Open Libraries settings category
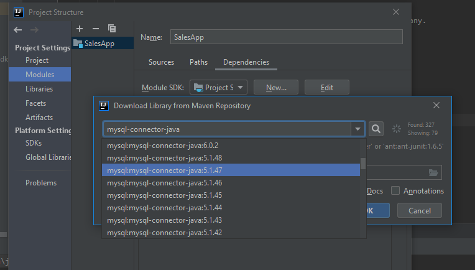Image resolution: width=475 pixels, height=270 pixels. click(39, 89)
